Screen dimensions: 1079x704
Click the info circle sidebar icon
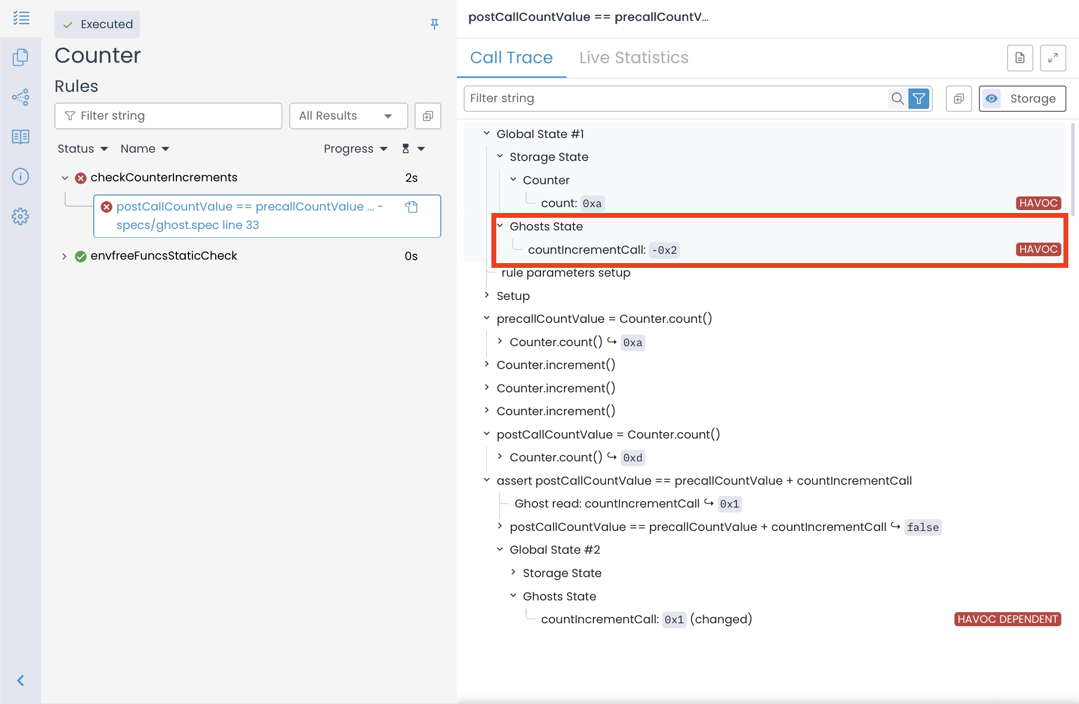point(20,176)
